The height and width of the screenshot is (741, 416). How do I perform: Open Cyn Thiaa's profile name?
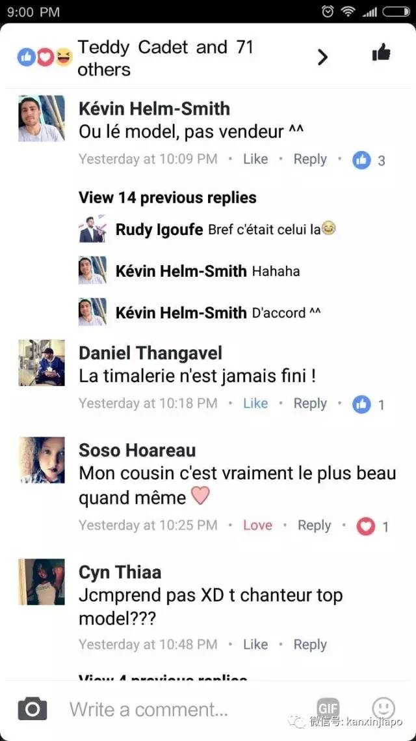click(120, 572)
